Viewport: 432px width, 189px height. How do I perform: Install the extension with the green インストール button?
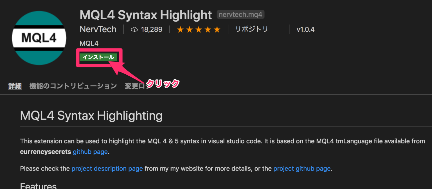coord(98,57)
